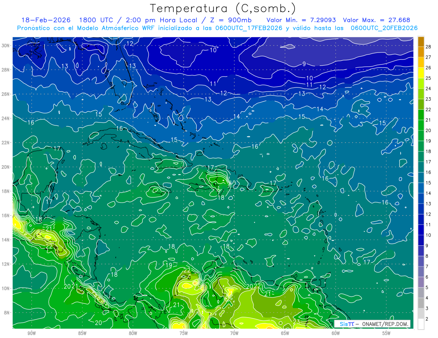Viewport: 438px width, 338px height.
Task: Click the 'Valor Min. = 7.29093' text
Action: 301,20
